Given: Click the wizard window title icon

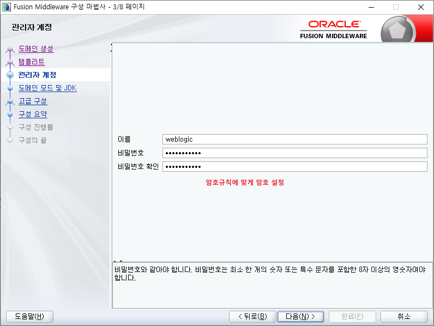Looking at the screenshot, I should [x=7, y=7].
